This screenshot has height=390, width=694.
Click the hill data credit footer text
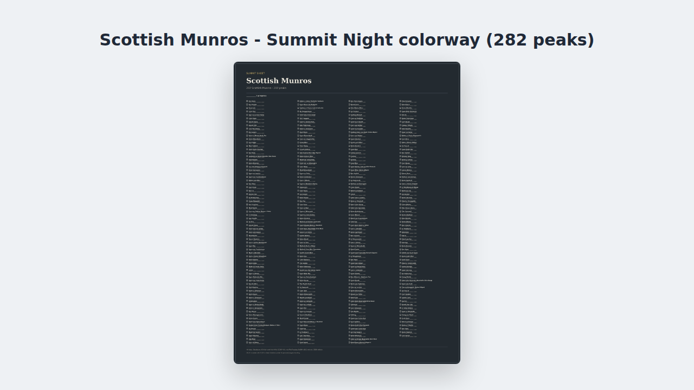coord(284,349)
